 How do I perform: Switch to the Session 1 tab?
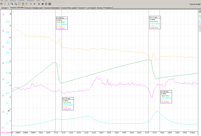[5, 8]
